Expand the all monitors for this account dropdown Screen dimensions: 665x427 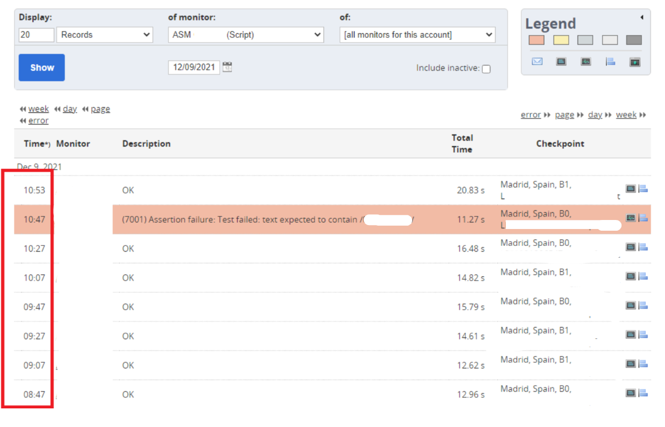417,35
